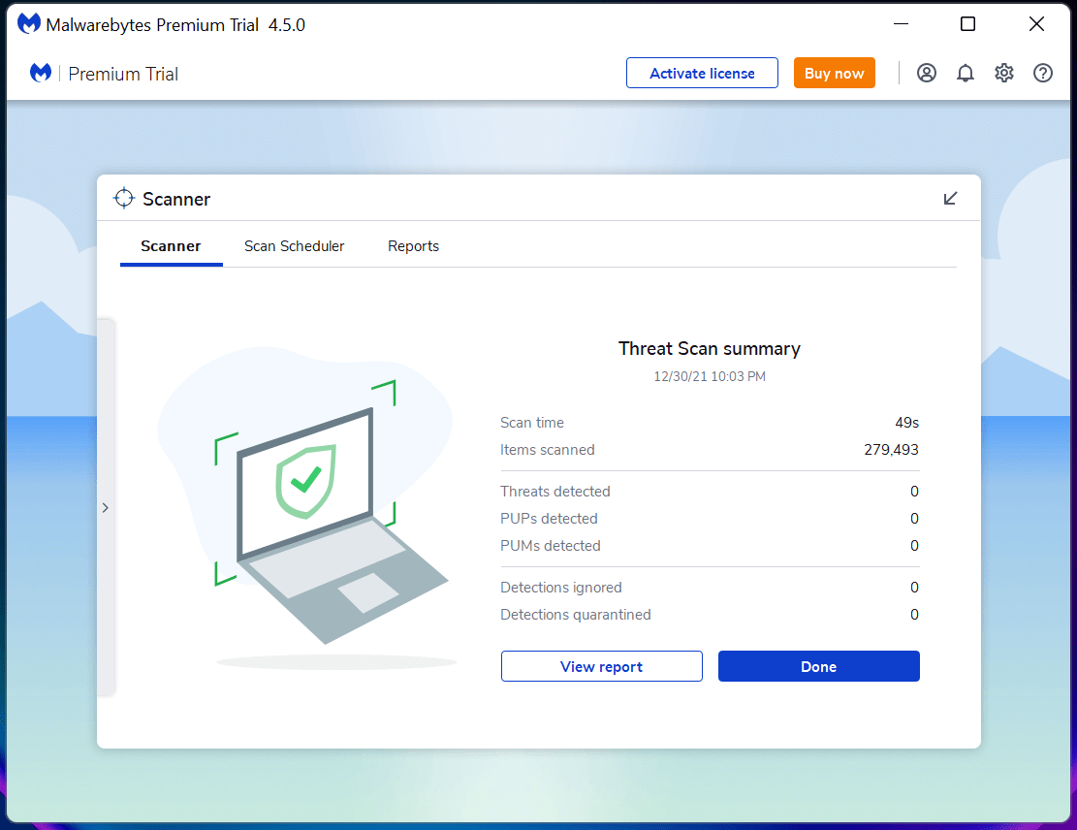Image resolution: width=1077 pixels, height=830 pixels.
Task: Close the Malwarebytes window
Action: point(1036,24)
